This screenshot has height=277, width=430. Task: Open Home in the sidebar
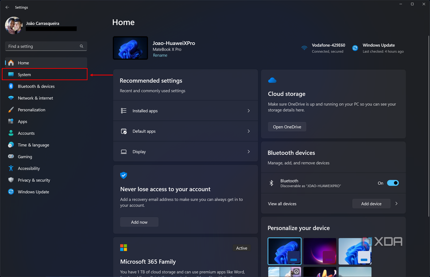[46, 63]
